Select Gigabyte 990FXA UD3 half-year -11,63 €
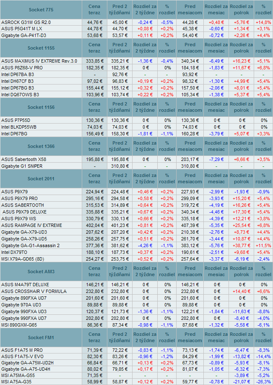Image resolution: width=273 pixels, height=385 pixels. point(242,311)
